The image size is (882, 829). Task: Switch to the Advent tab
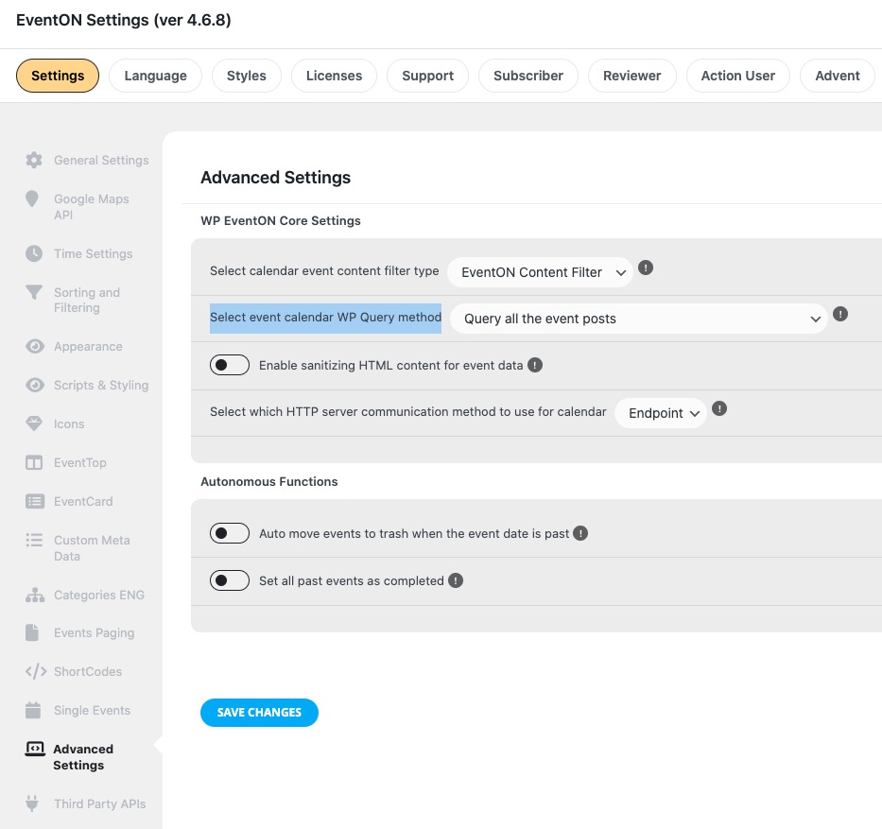click(837, 76)
